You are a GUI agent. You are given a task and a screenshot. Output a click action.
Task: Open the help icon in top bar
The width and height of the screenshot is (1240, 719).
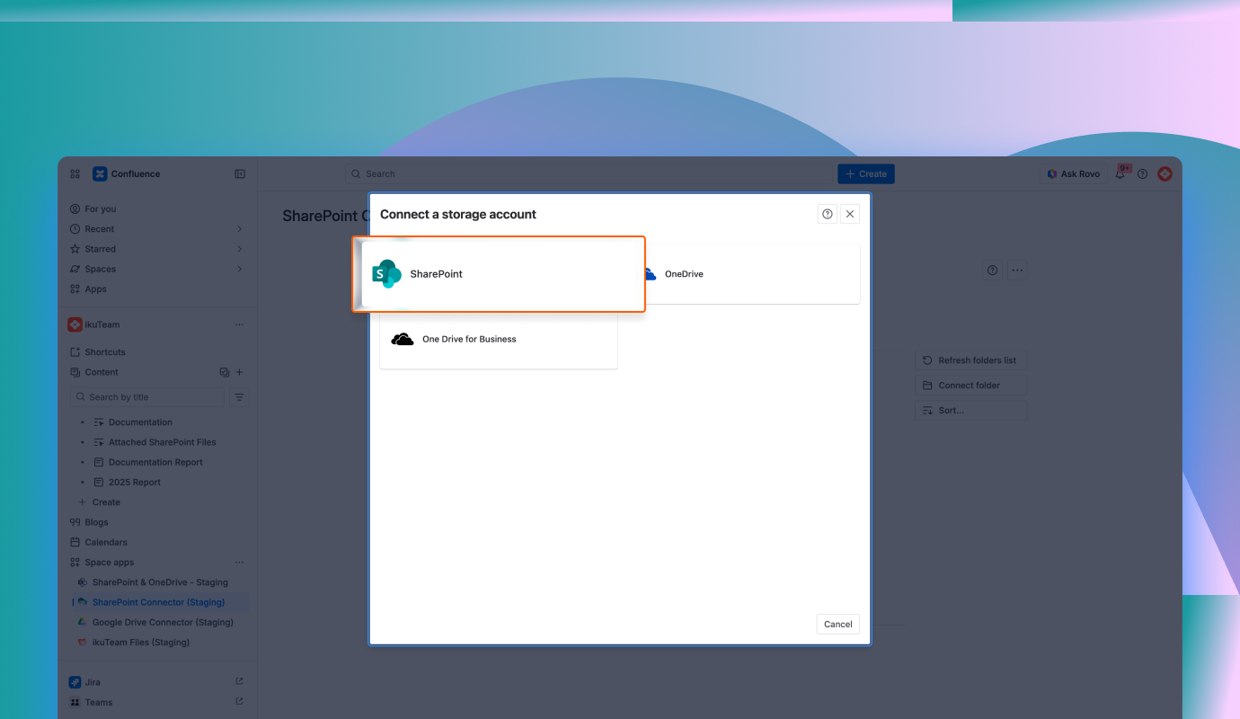[x=1143, y=174]
